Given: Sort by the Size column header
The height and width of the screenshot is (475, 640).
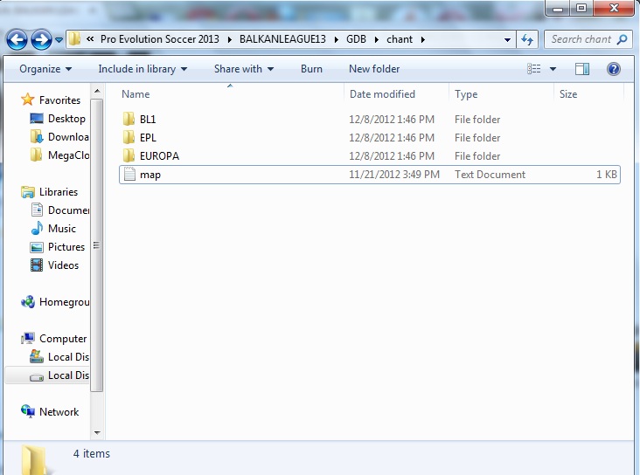Looking at the screenshot, I should [588, 94].
